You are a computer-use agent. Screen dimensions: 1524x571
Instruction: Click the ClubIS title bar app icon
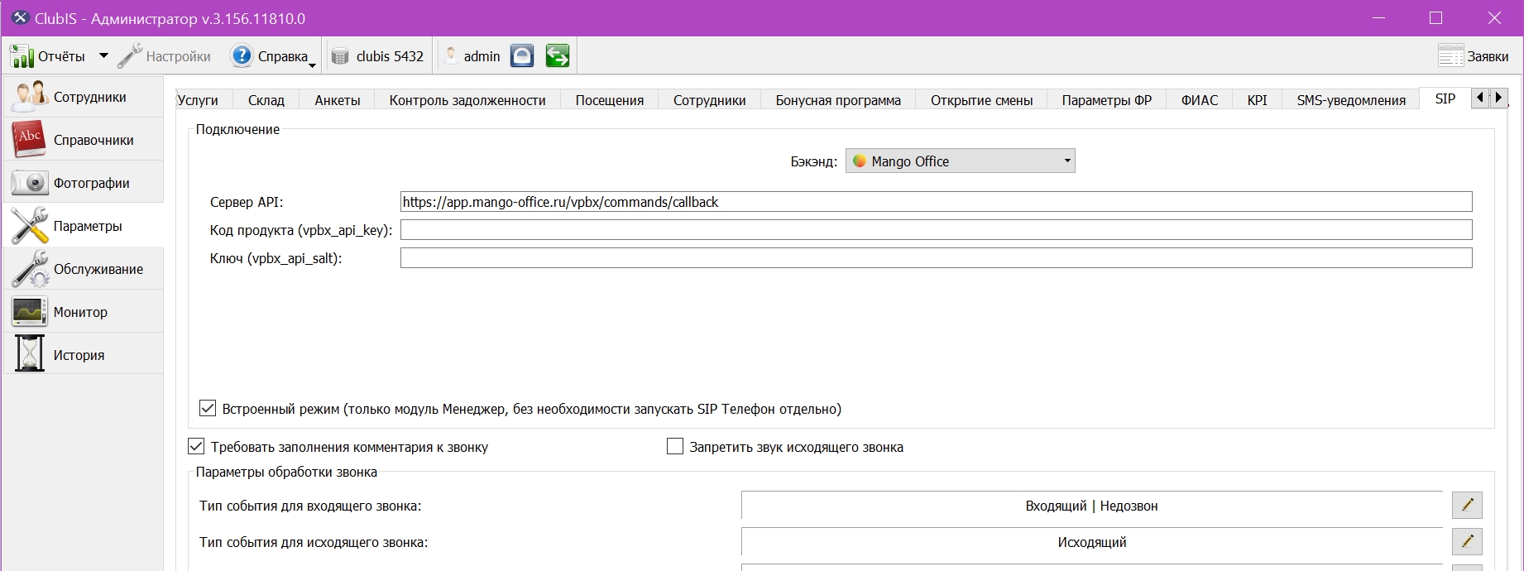(x=20, y=17)
